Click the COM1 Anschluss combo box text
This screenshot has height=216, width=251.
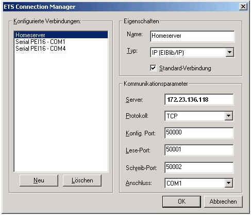pyautogui.click(x=174, y=183)
